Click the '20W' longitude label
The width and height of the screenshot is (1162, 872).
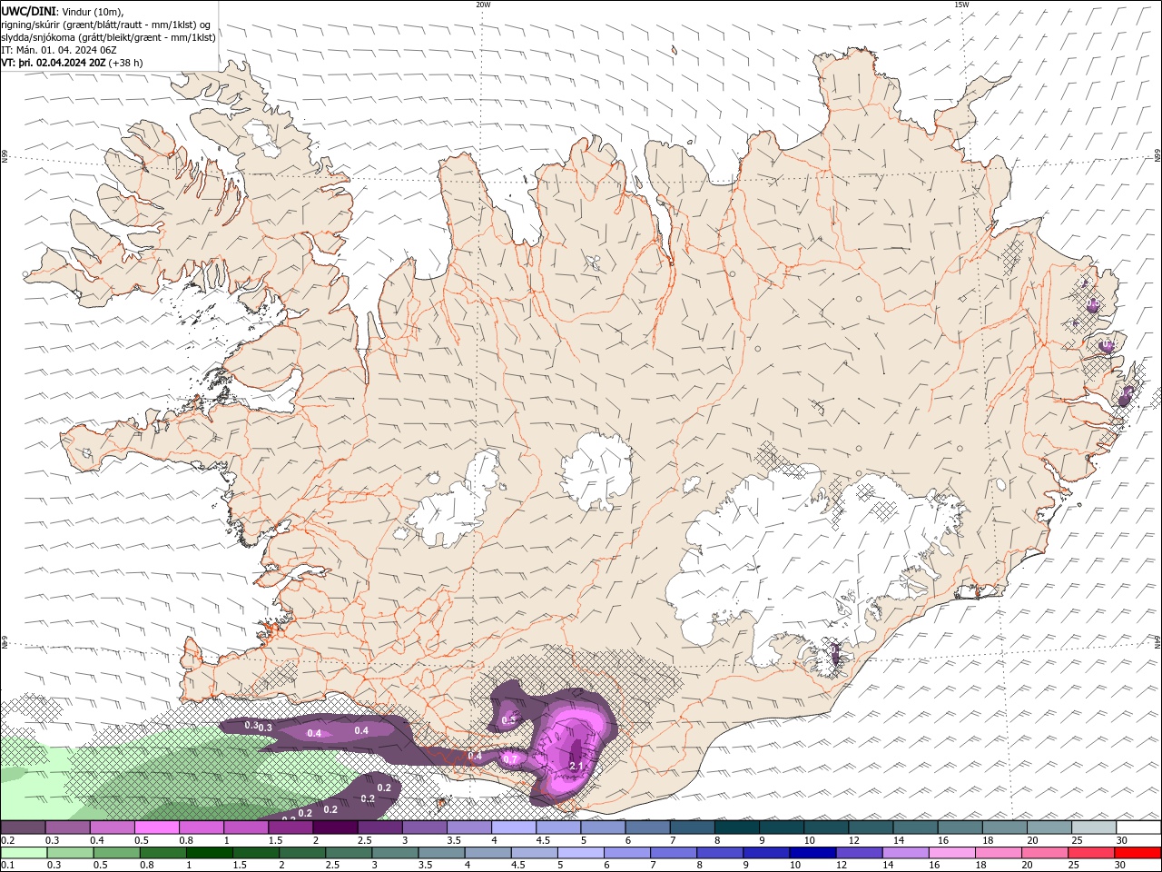point(483,5)
